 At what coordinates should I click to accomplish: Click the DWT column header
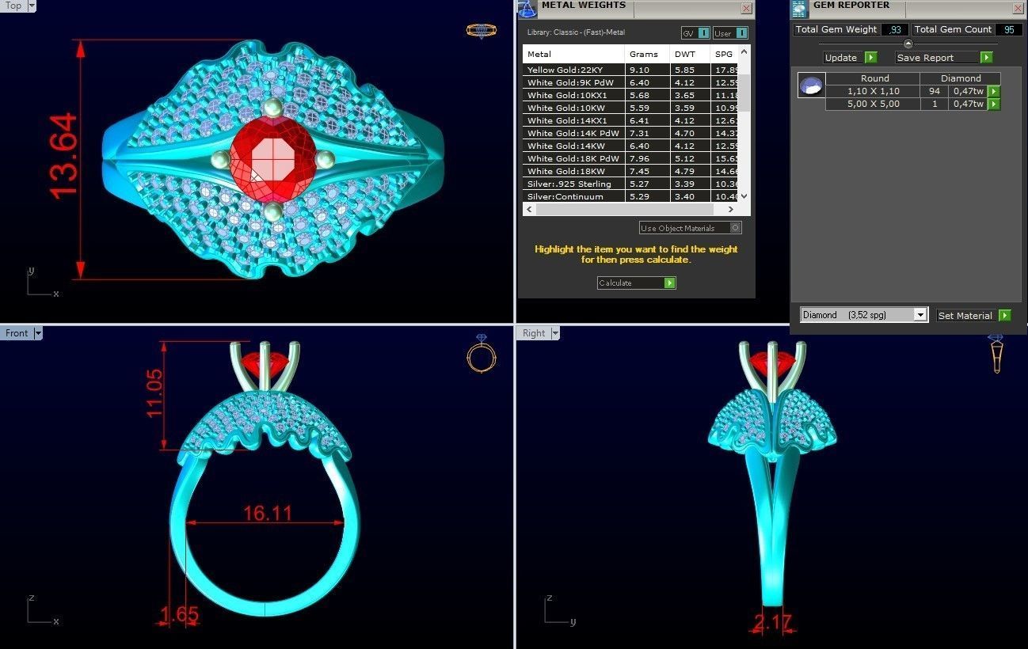[691, 54]
